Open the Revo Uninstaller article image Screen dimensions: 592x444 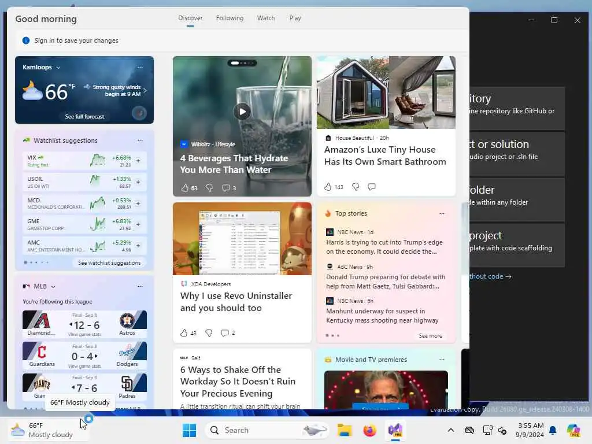(x=242, y=239)
